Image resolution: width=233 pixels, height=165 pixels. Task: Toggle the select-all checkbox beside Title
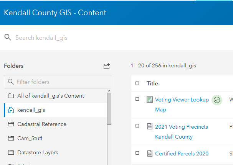[137, 83]
